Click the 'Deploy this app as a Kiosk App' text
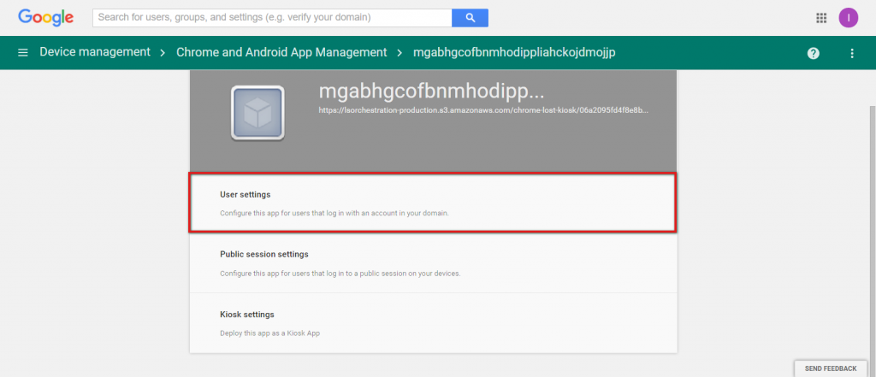Viewport: 876px width, 377px height. pyautogui.click(x=269, y=333)
